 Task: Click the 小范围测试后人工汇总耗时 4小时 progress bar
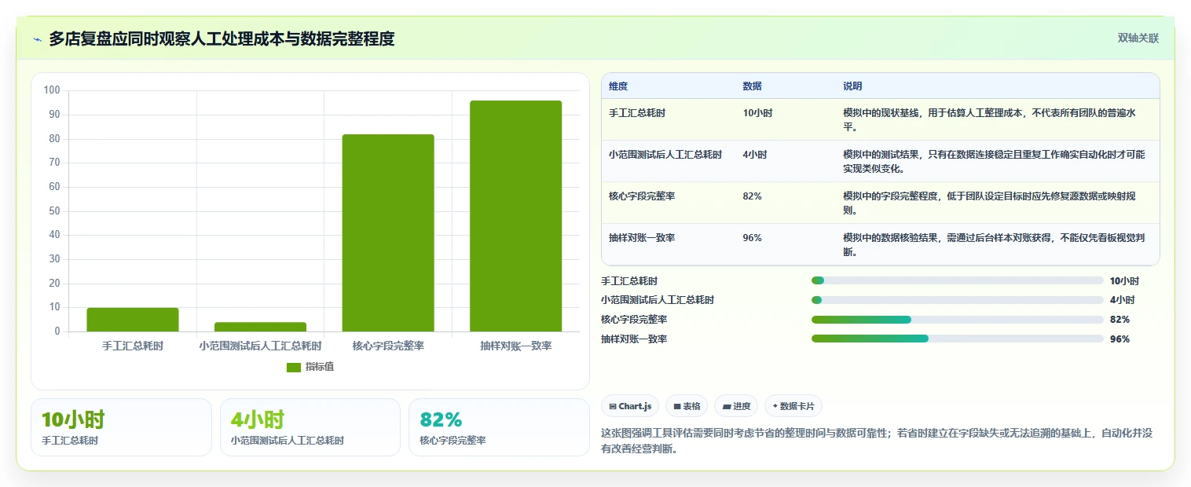tap(958, 300)
